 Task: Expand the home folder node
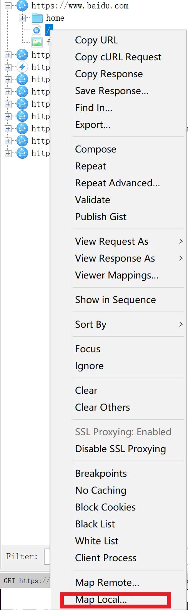pos(23,18)
